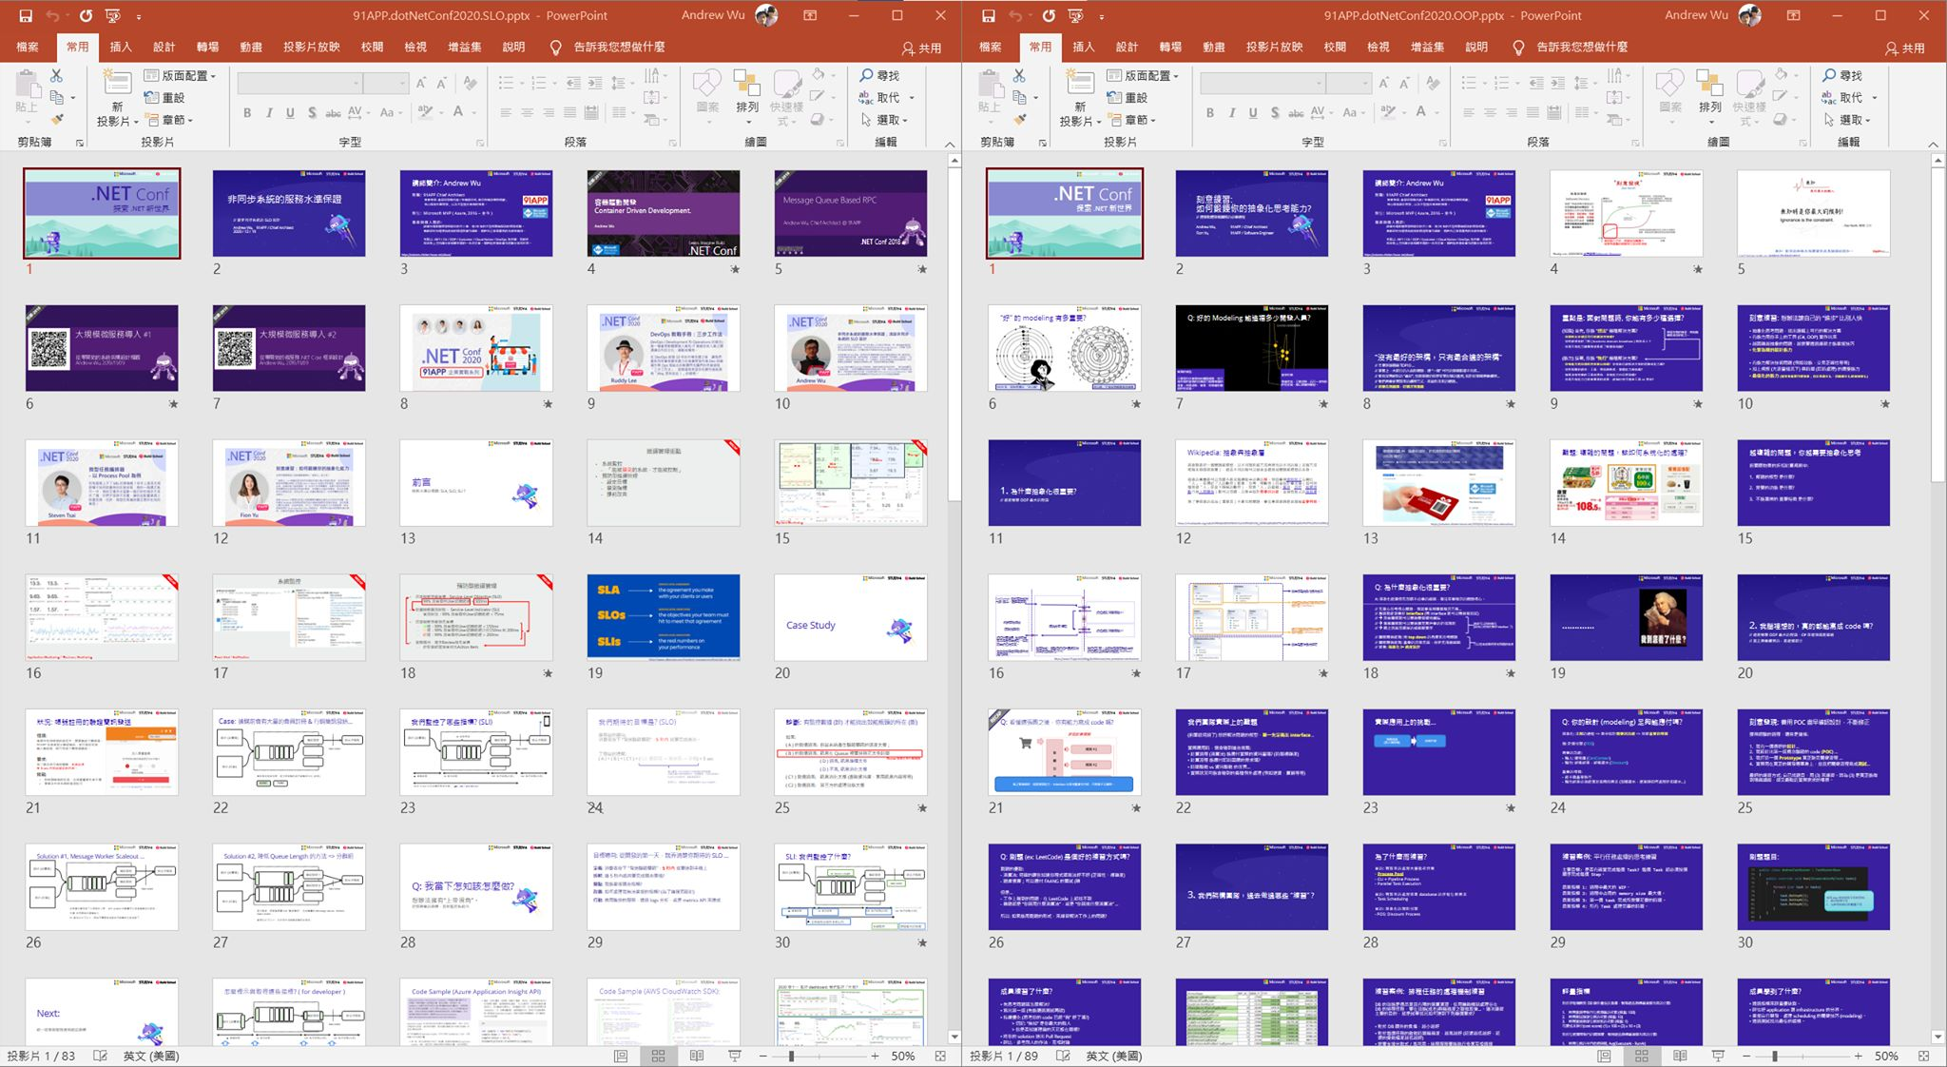
Task: Click 重設 (Reset) slide icon in OOP window
Action: [x=1126, y=98]
